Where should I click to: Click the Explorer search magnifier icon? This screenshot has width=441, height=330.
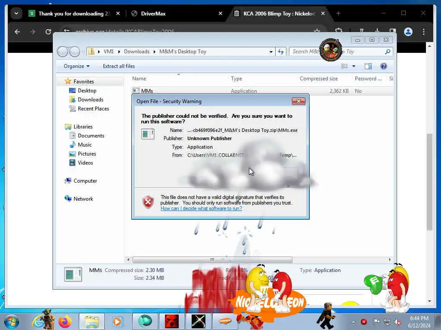388,52
